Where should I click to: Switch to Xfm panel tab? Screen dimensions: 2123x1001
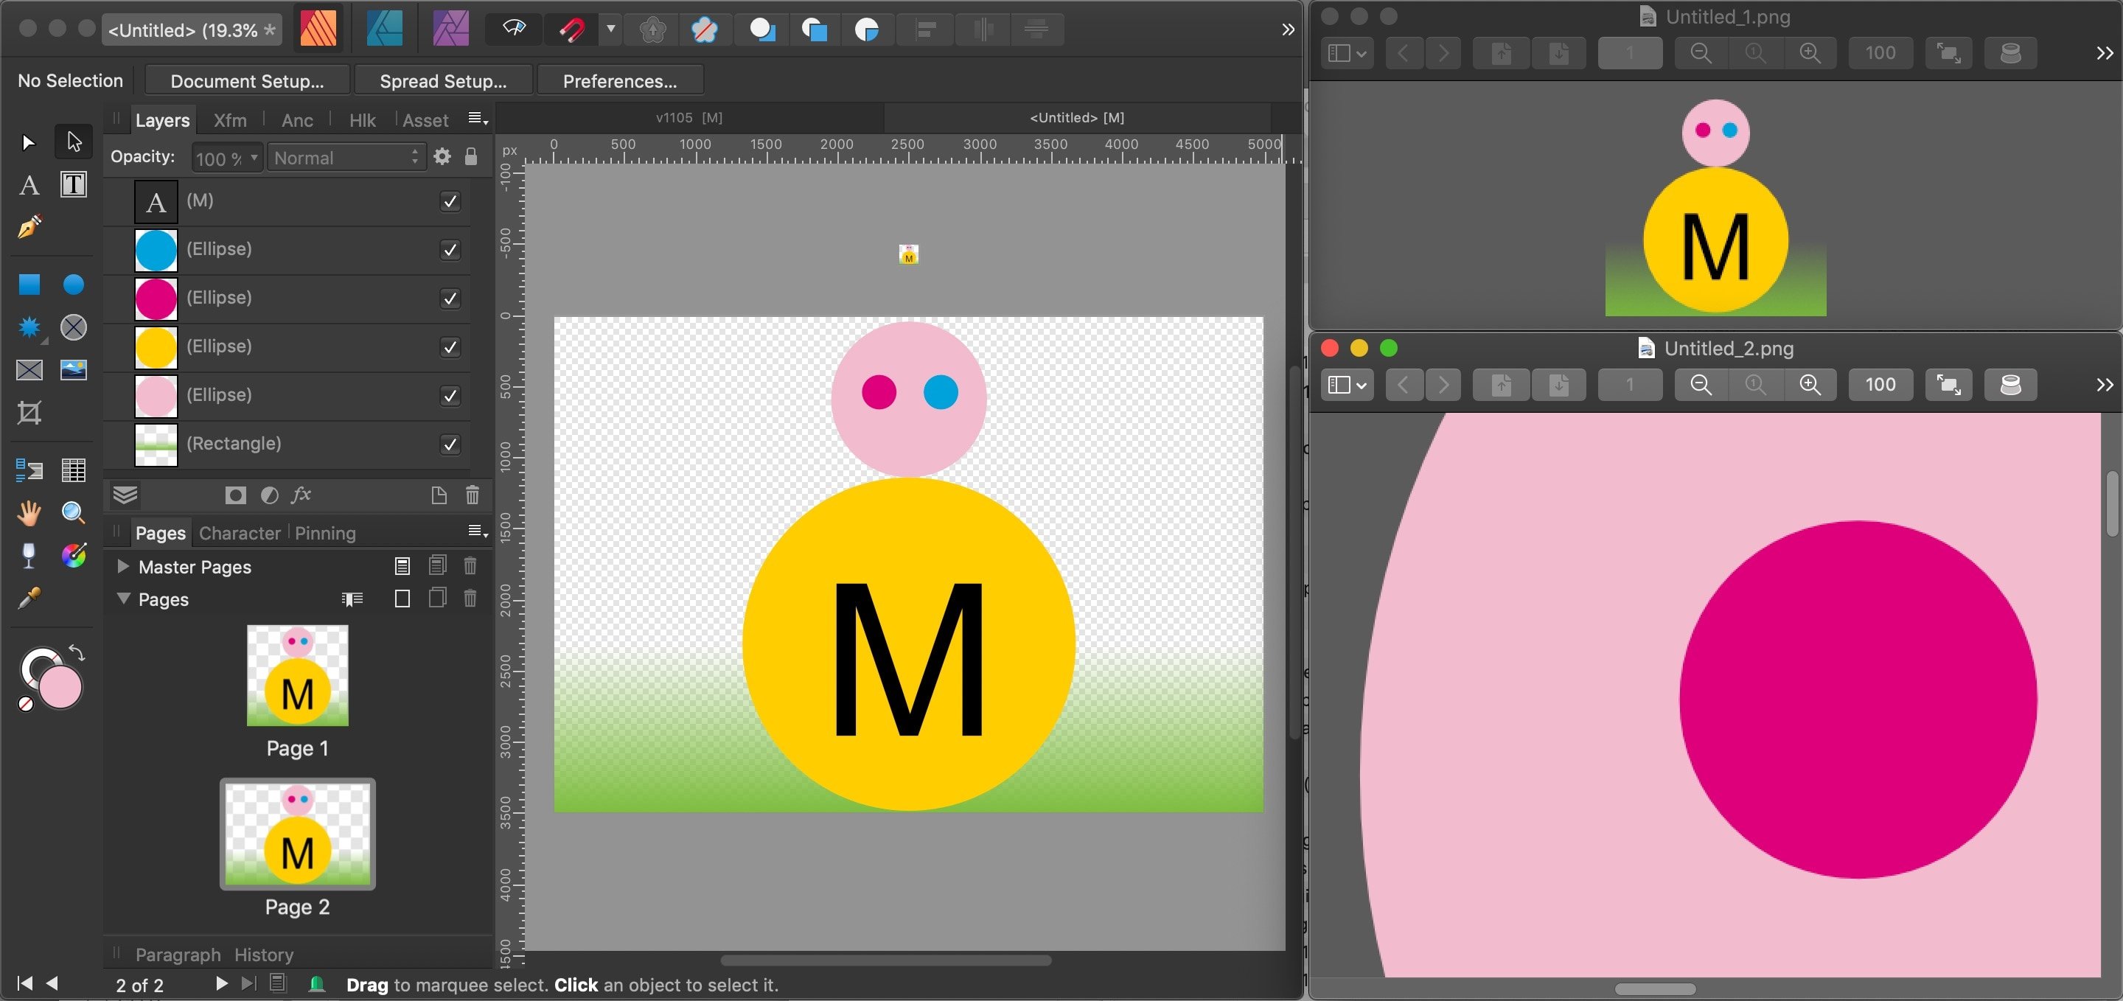pos(230,120)
